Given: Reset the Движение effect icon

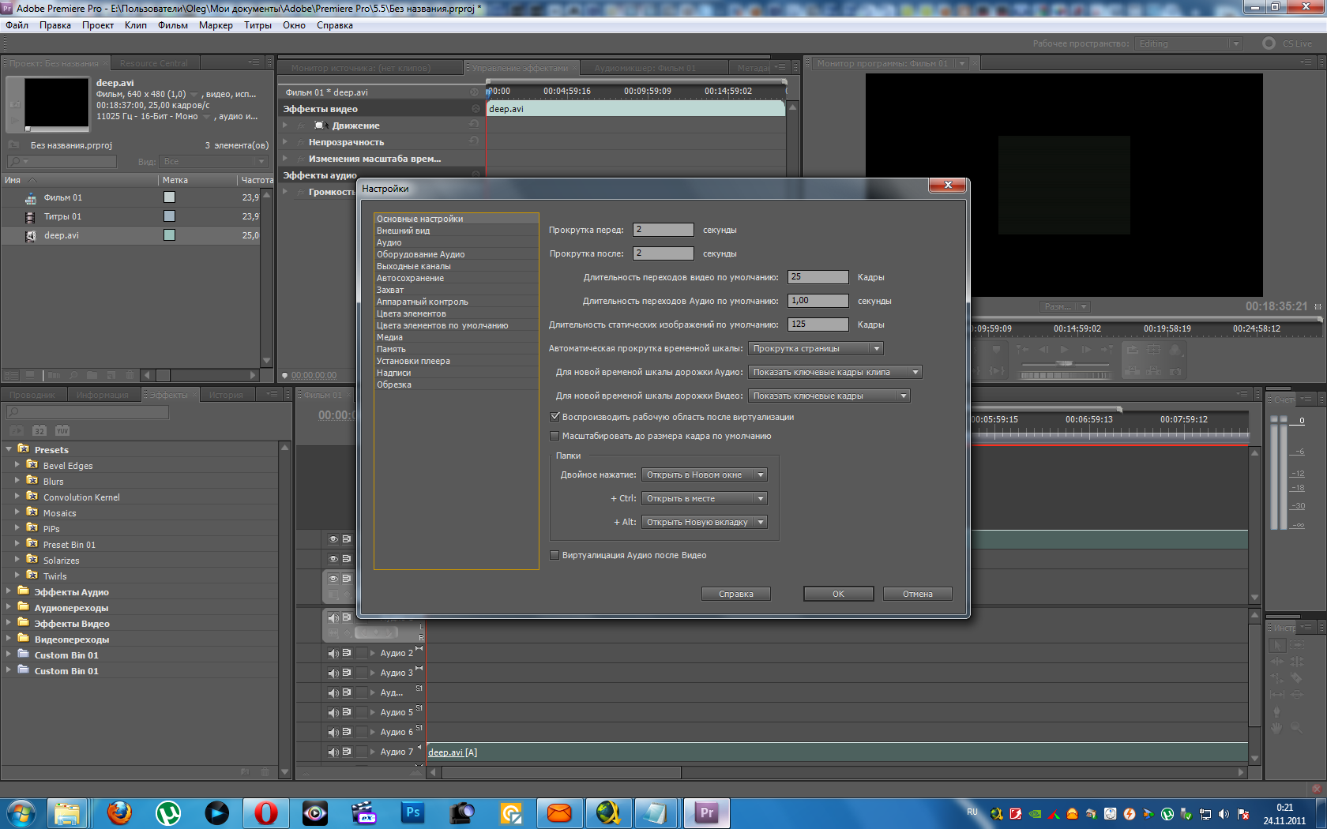Looking at the screenshot, I should (474, 125).
